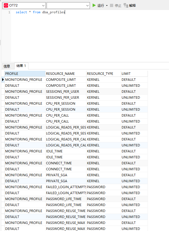This screenshot has height=231, width=169.
Task: Click FAILED_LOGIN_ATTEMPTS cell of MONITORING_PROFILE row
Action: (x=66, y=187)
